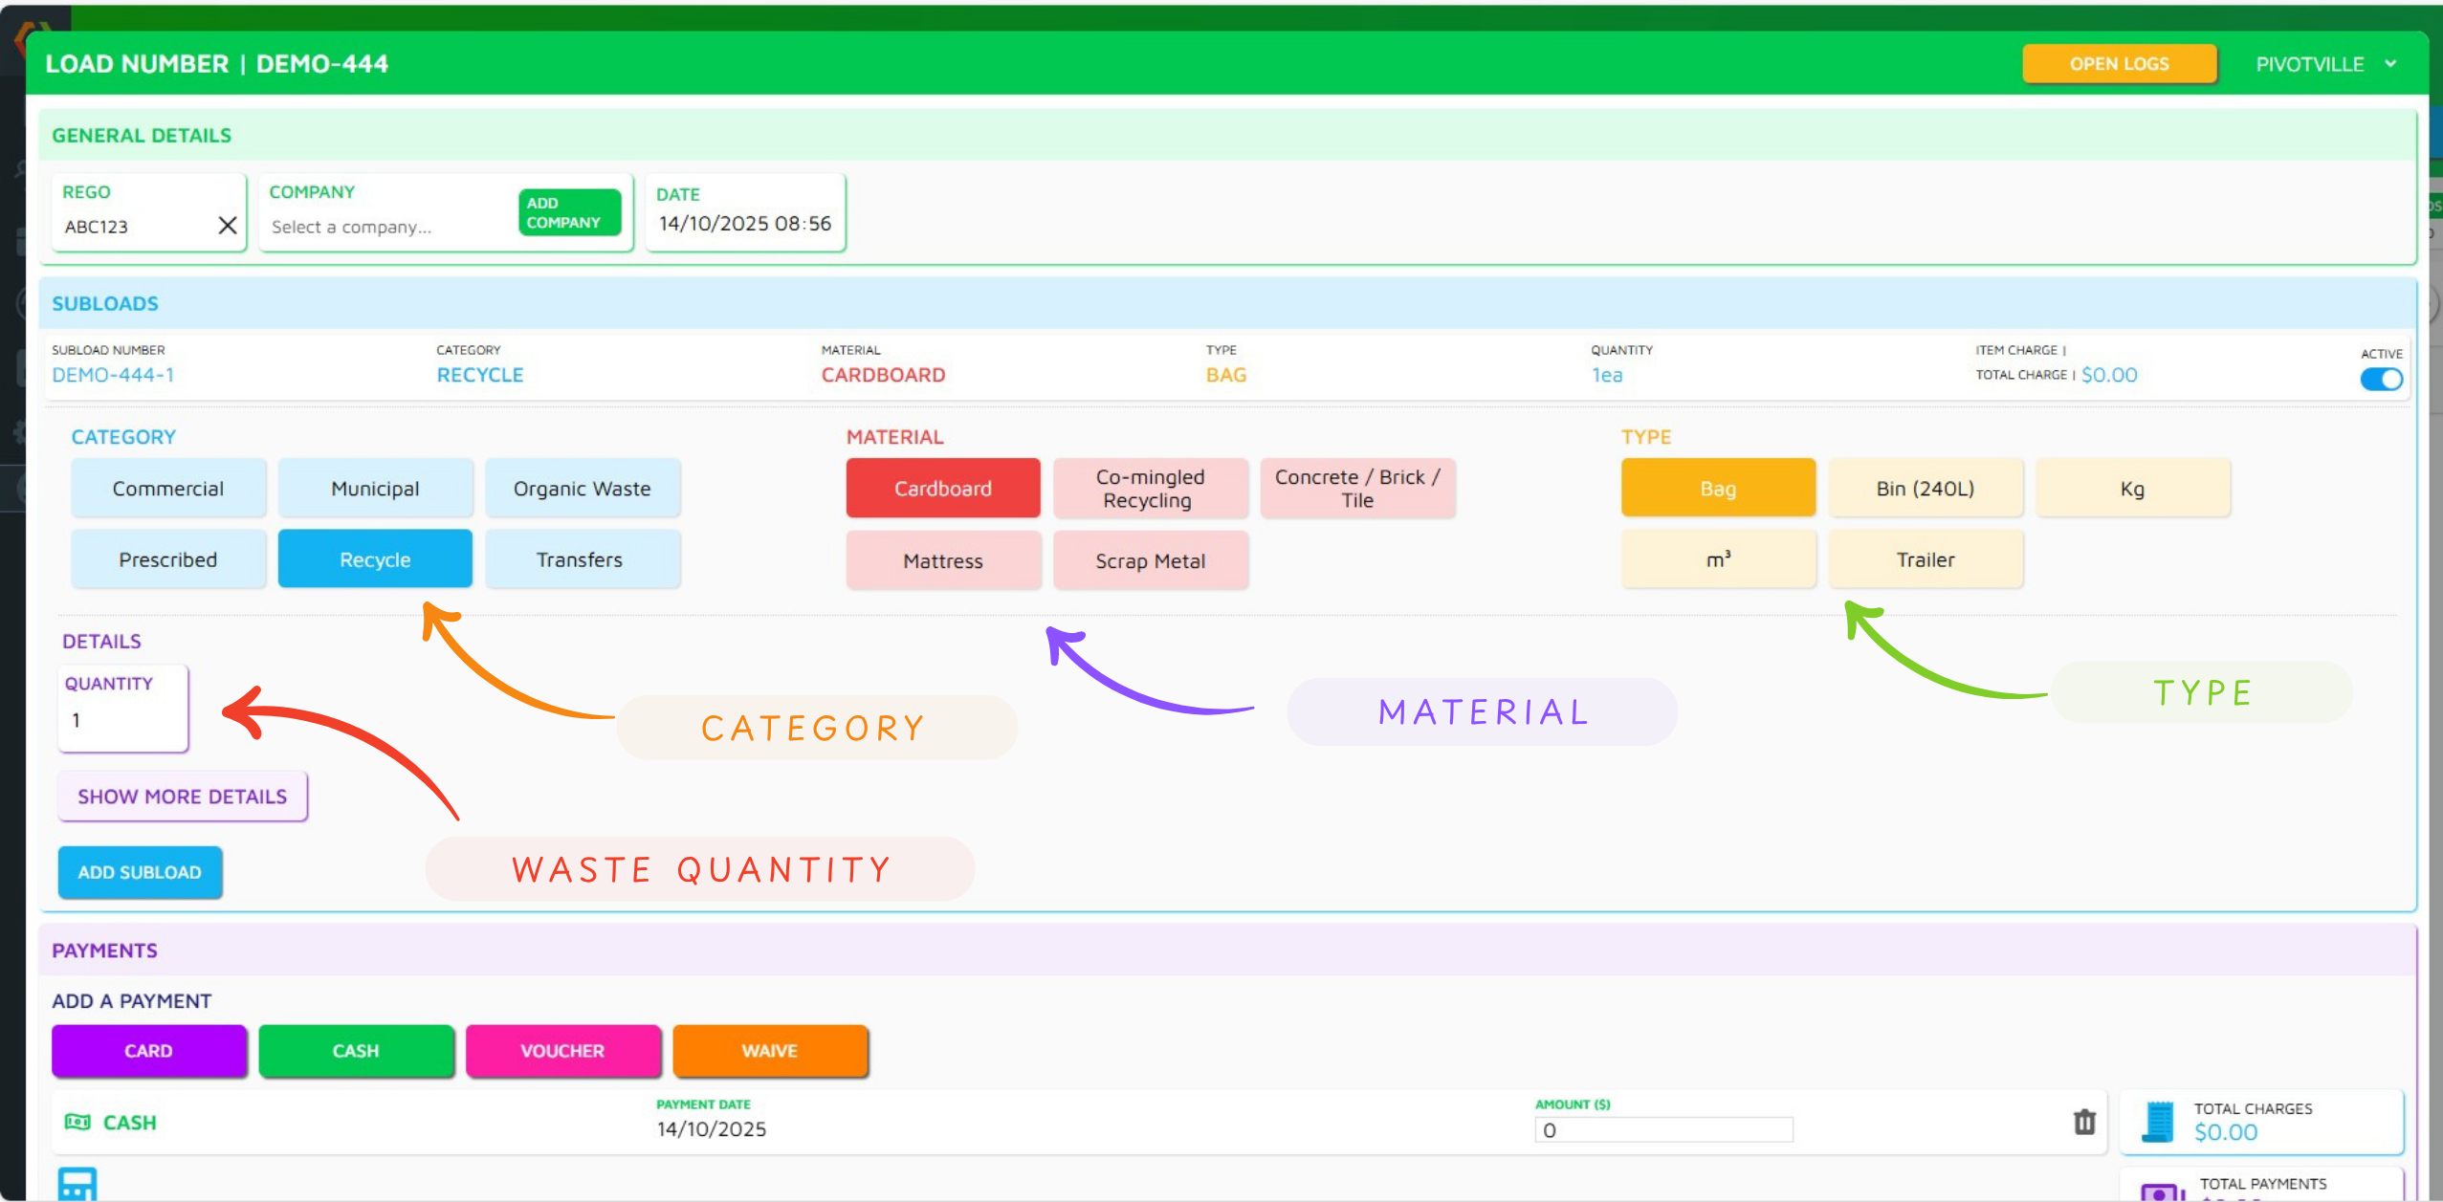Click the AMOUNT ($) input field
The width and height of the screenshot is (2443, 1202).
coord(1663,1130)
